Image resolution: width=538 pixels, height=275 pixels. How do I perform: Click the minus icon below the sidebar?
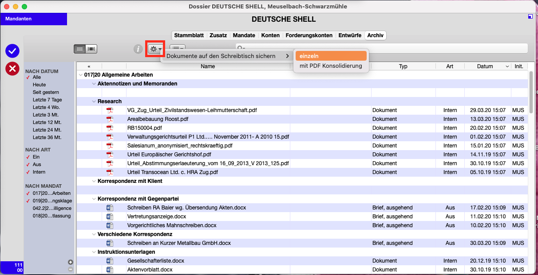point(70,269)
